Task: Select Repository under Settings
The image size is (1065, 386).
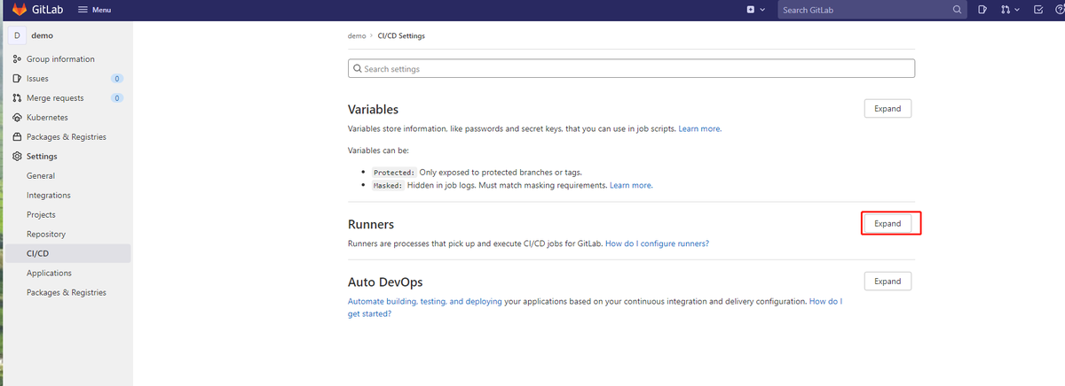Action: (x=46, y=235)
